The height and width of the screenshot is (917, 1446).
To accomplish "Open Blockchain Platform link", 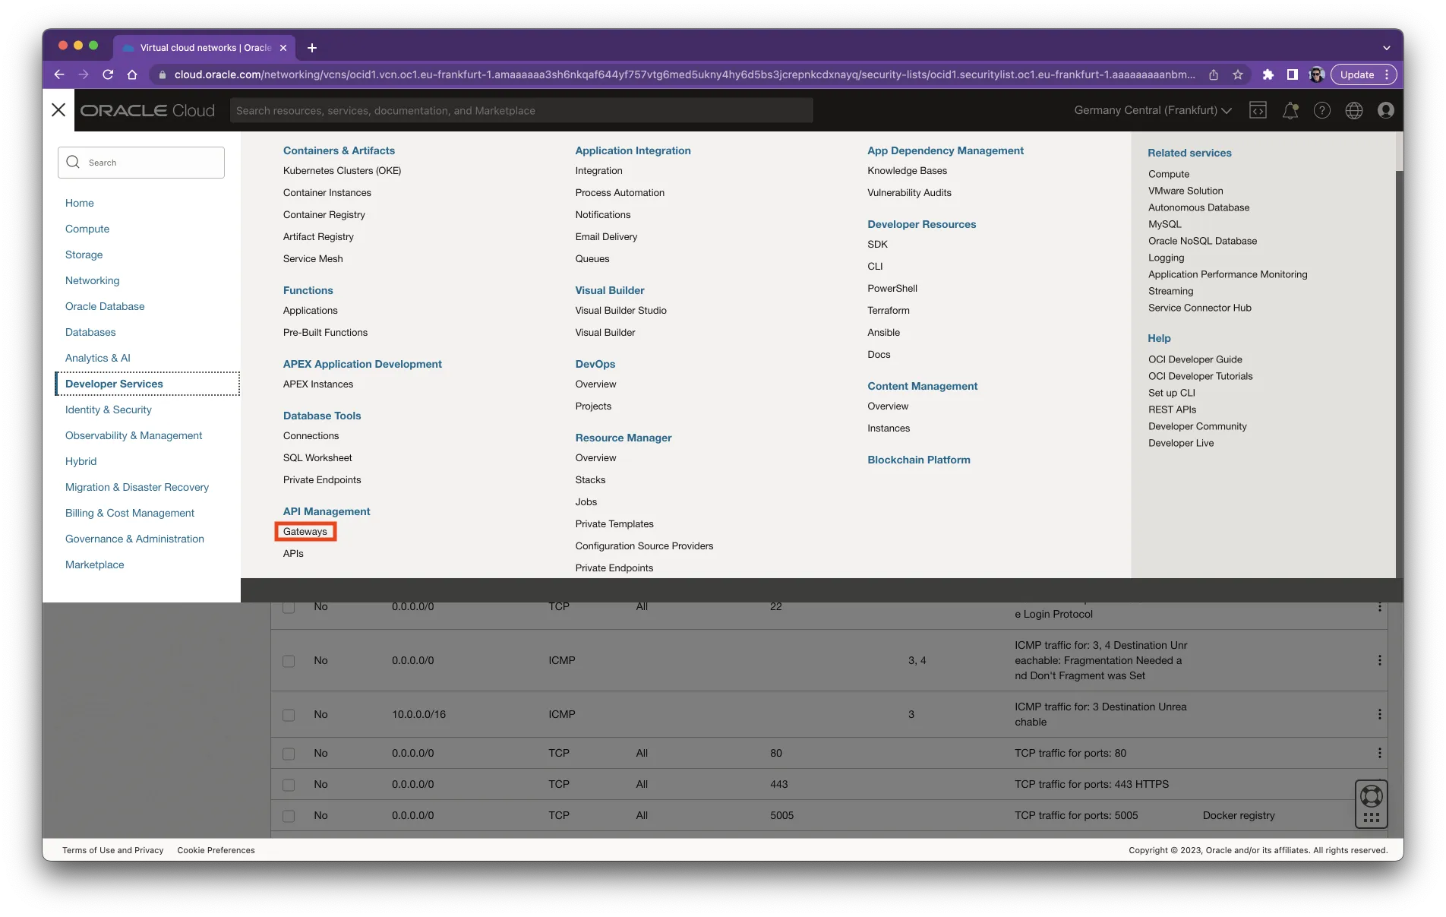I will [919, 460].
